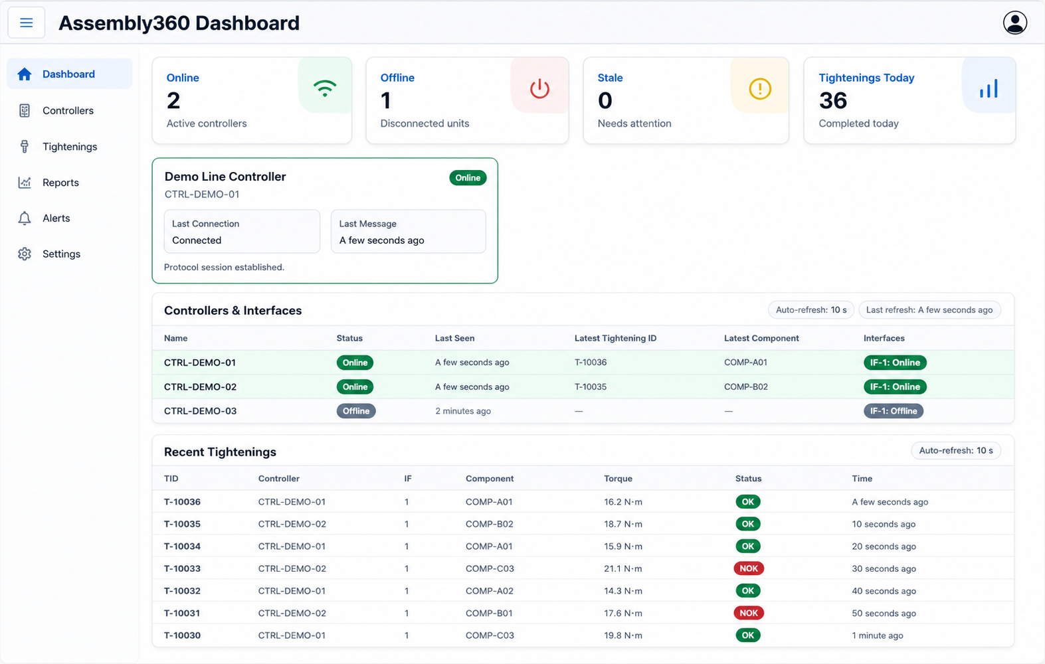Open Tightenings page
This screenshot has height=664, width=1045.
tap(69, 146)
